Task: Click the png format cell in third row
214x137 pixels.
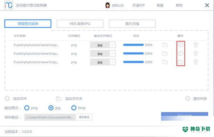Action: coord(74,62)
